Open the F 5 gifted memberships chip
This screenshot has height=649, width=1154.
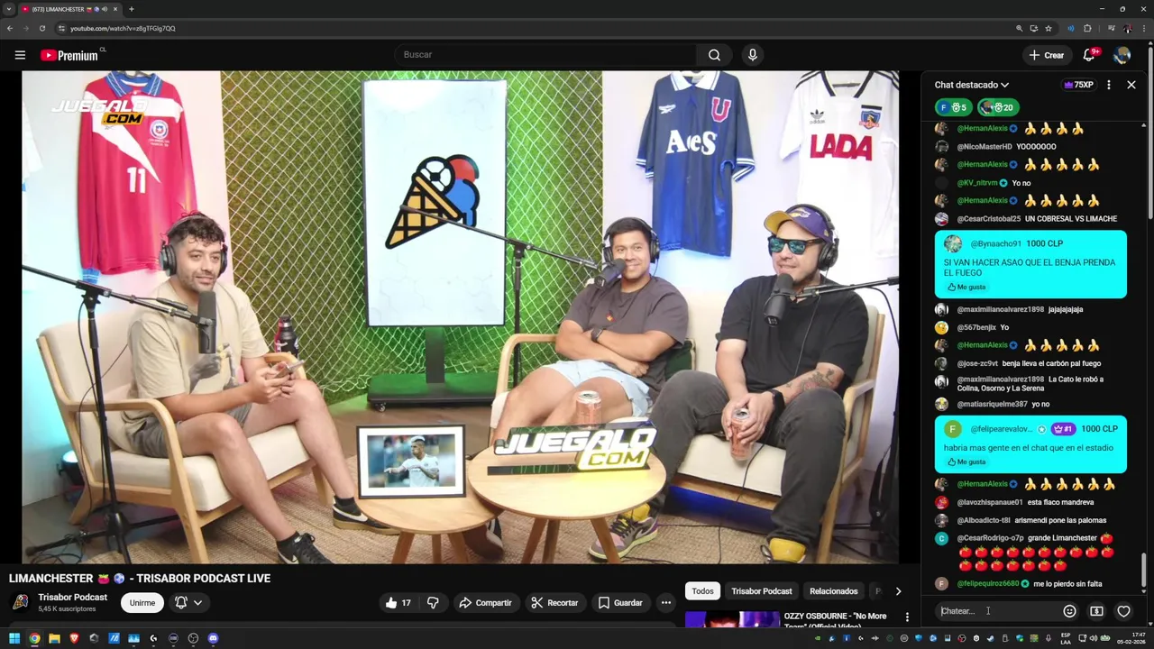click(953, 107)
